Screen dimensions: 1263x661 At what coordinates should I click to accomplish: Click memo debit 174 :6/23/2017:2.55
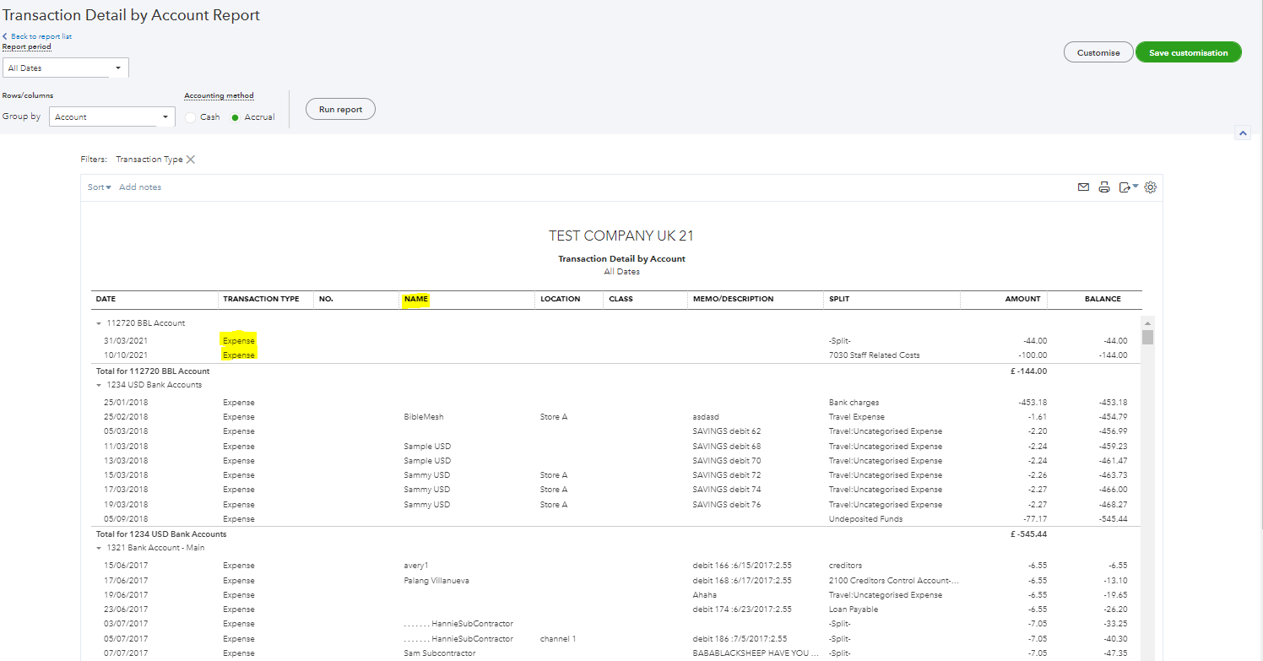(x=742, y=610)
